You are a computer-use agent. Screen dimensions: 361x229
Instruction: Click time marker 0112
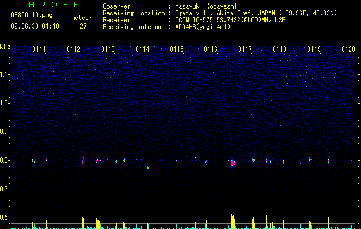(x=73, y=49)
